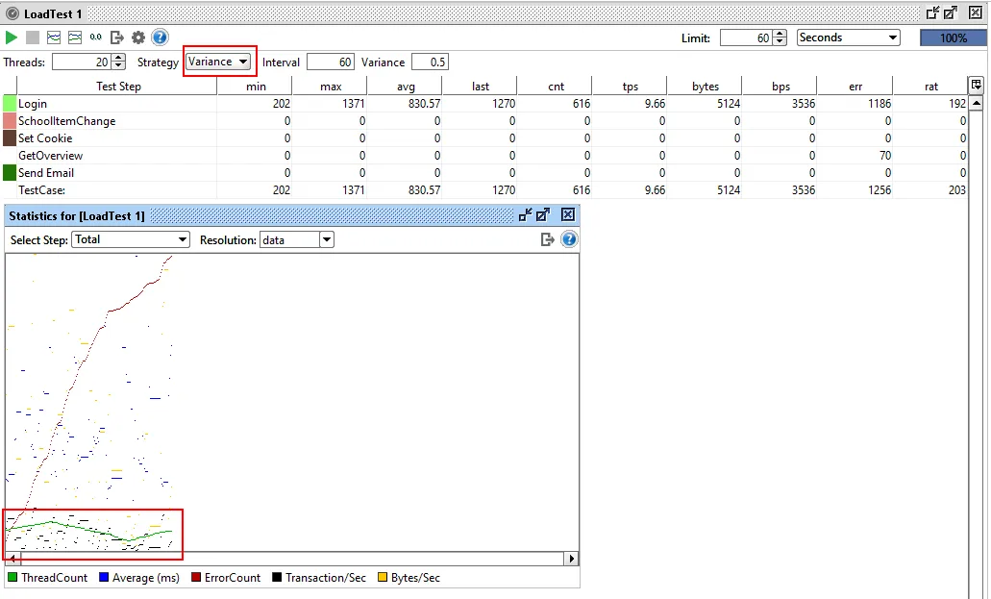This screenshot has width=991, height=599.
Task: Select the SchoolItemChange test step row
Action: click(x=485, y=121)
